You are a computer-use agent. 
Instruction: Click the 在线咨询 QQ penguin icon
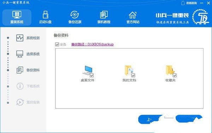pos(183,3)
